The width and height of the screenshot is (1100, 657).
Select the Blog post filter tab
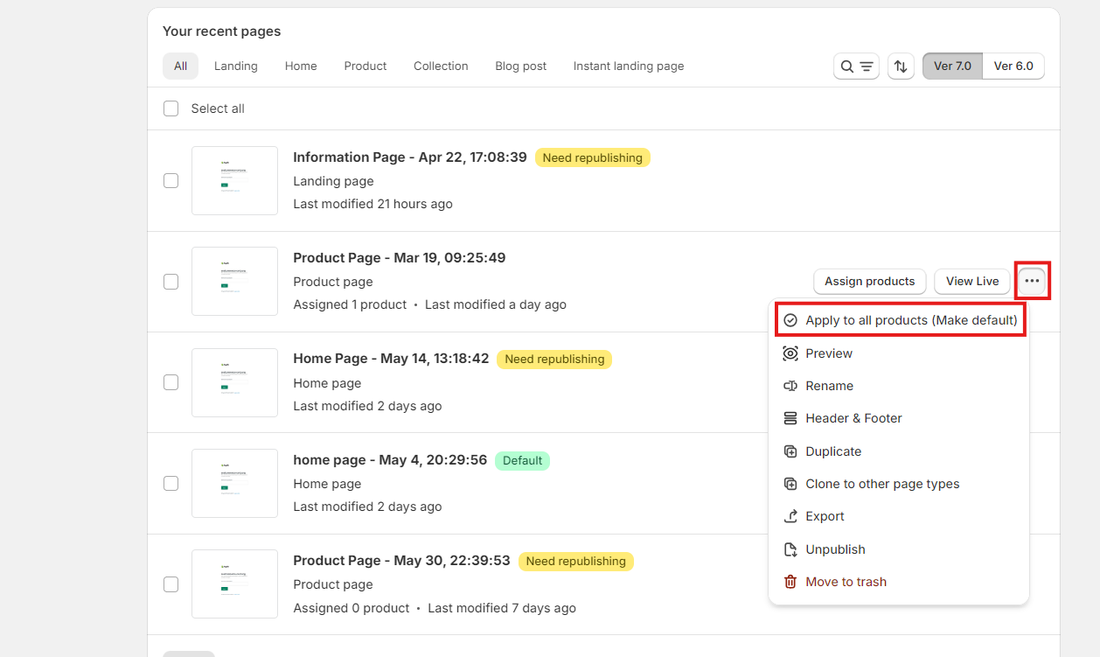[x=520, y=66]
